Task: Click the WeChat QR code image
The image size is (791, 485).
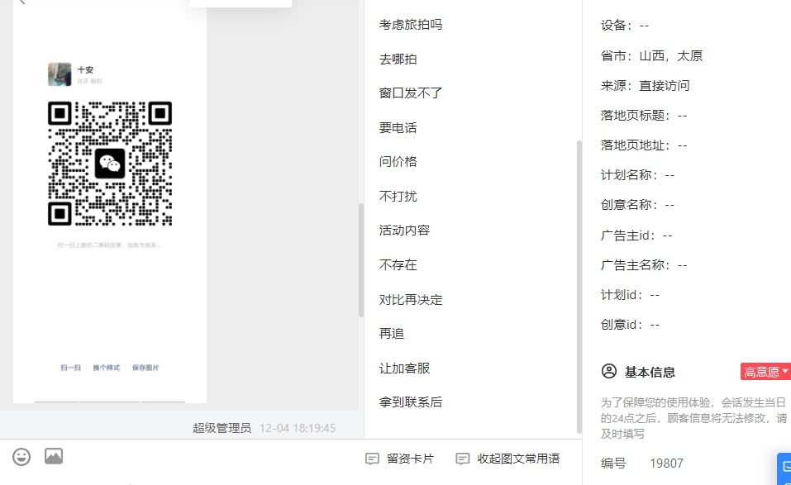Action: tap(110, 164)
